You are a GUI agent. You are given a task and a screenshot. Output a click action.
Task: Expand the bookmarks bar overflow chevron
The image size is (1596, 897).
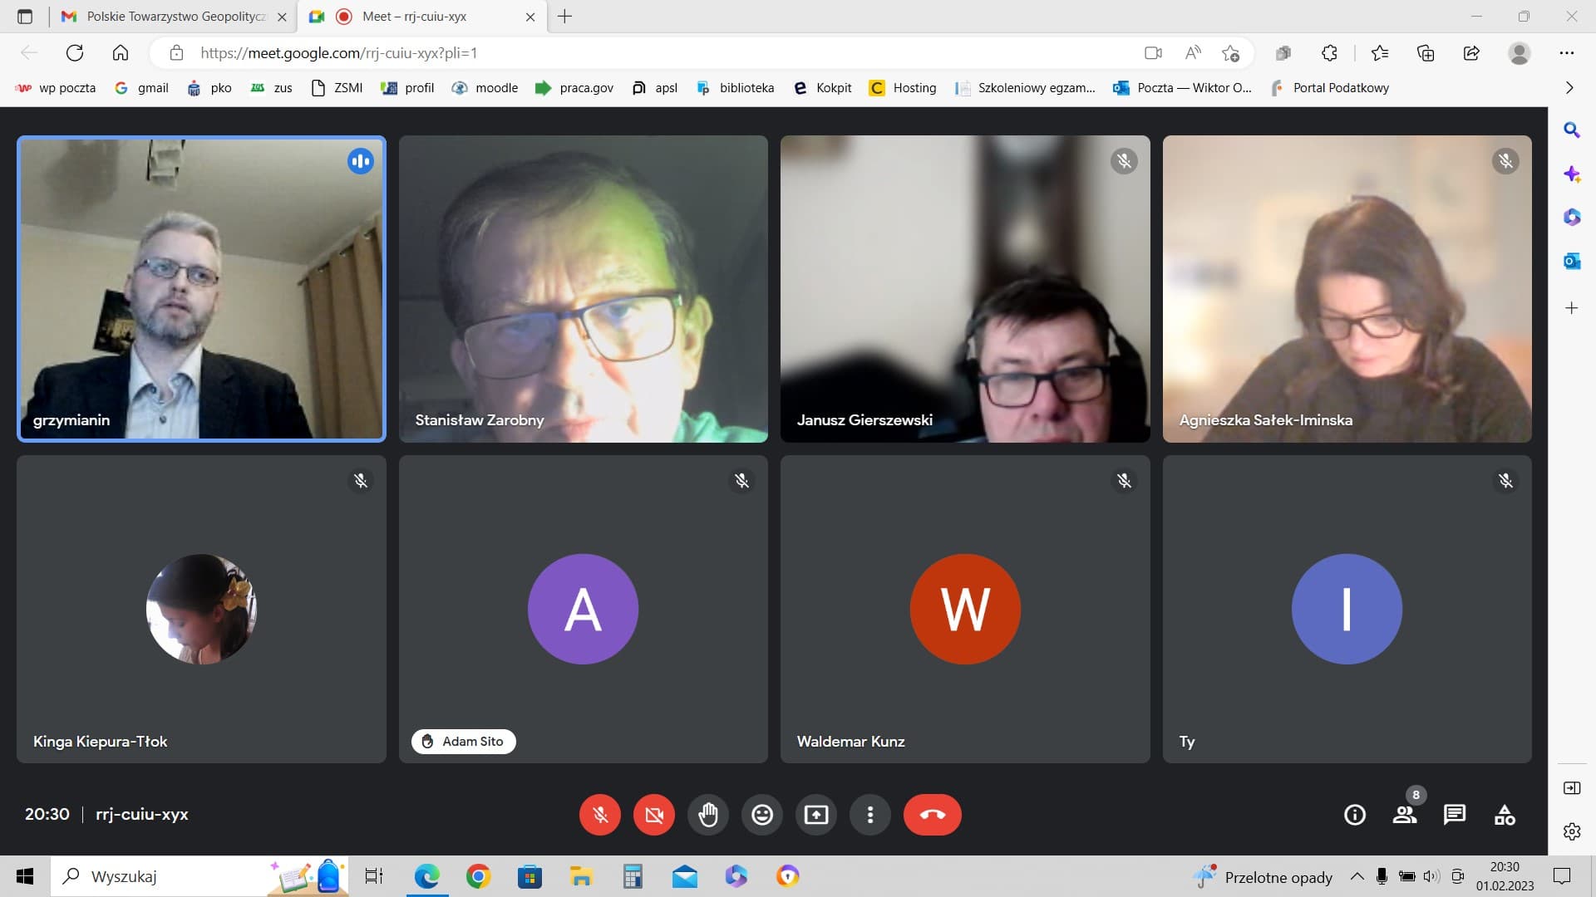point(1569,88)
